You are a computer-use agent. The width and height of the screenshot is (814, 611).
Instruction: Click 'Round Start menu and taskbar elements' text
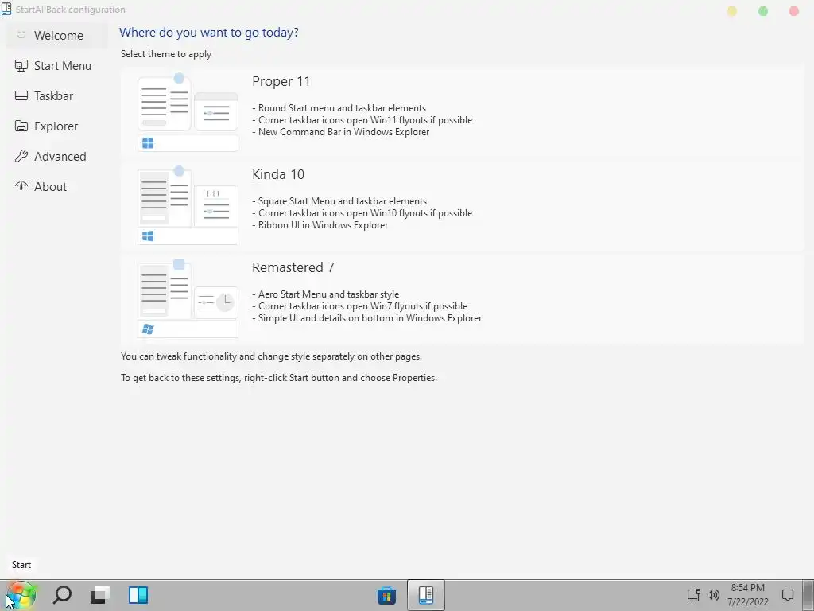coord(342,108)
